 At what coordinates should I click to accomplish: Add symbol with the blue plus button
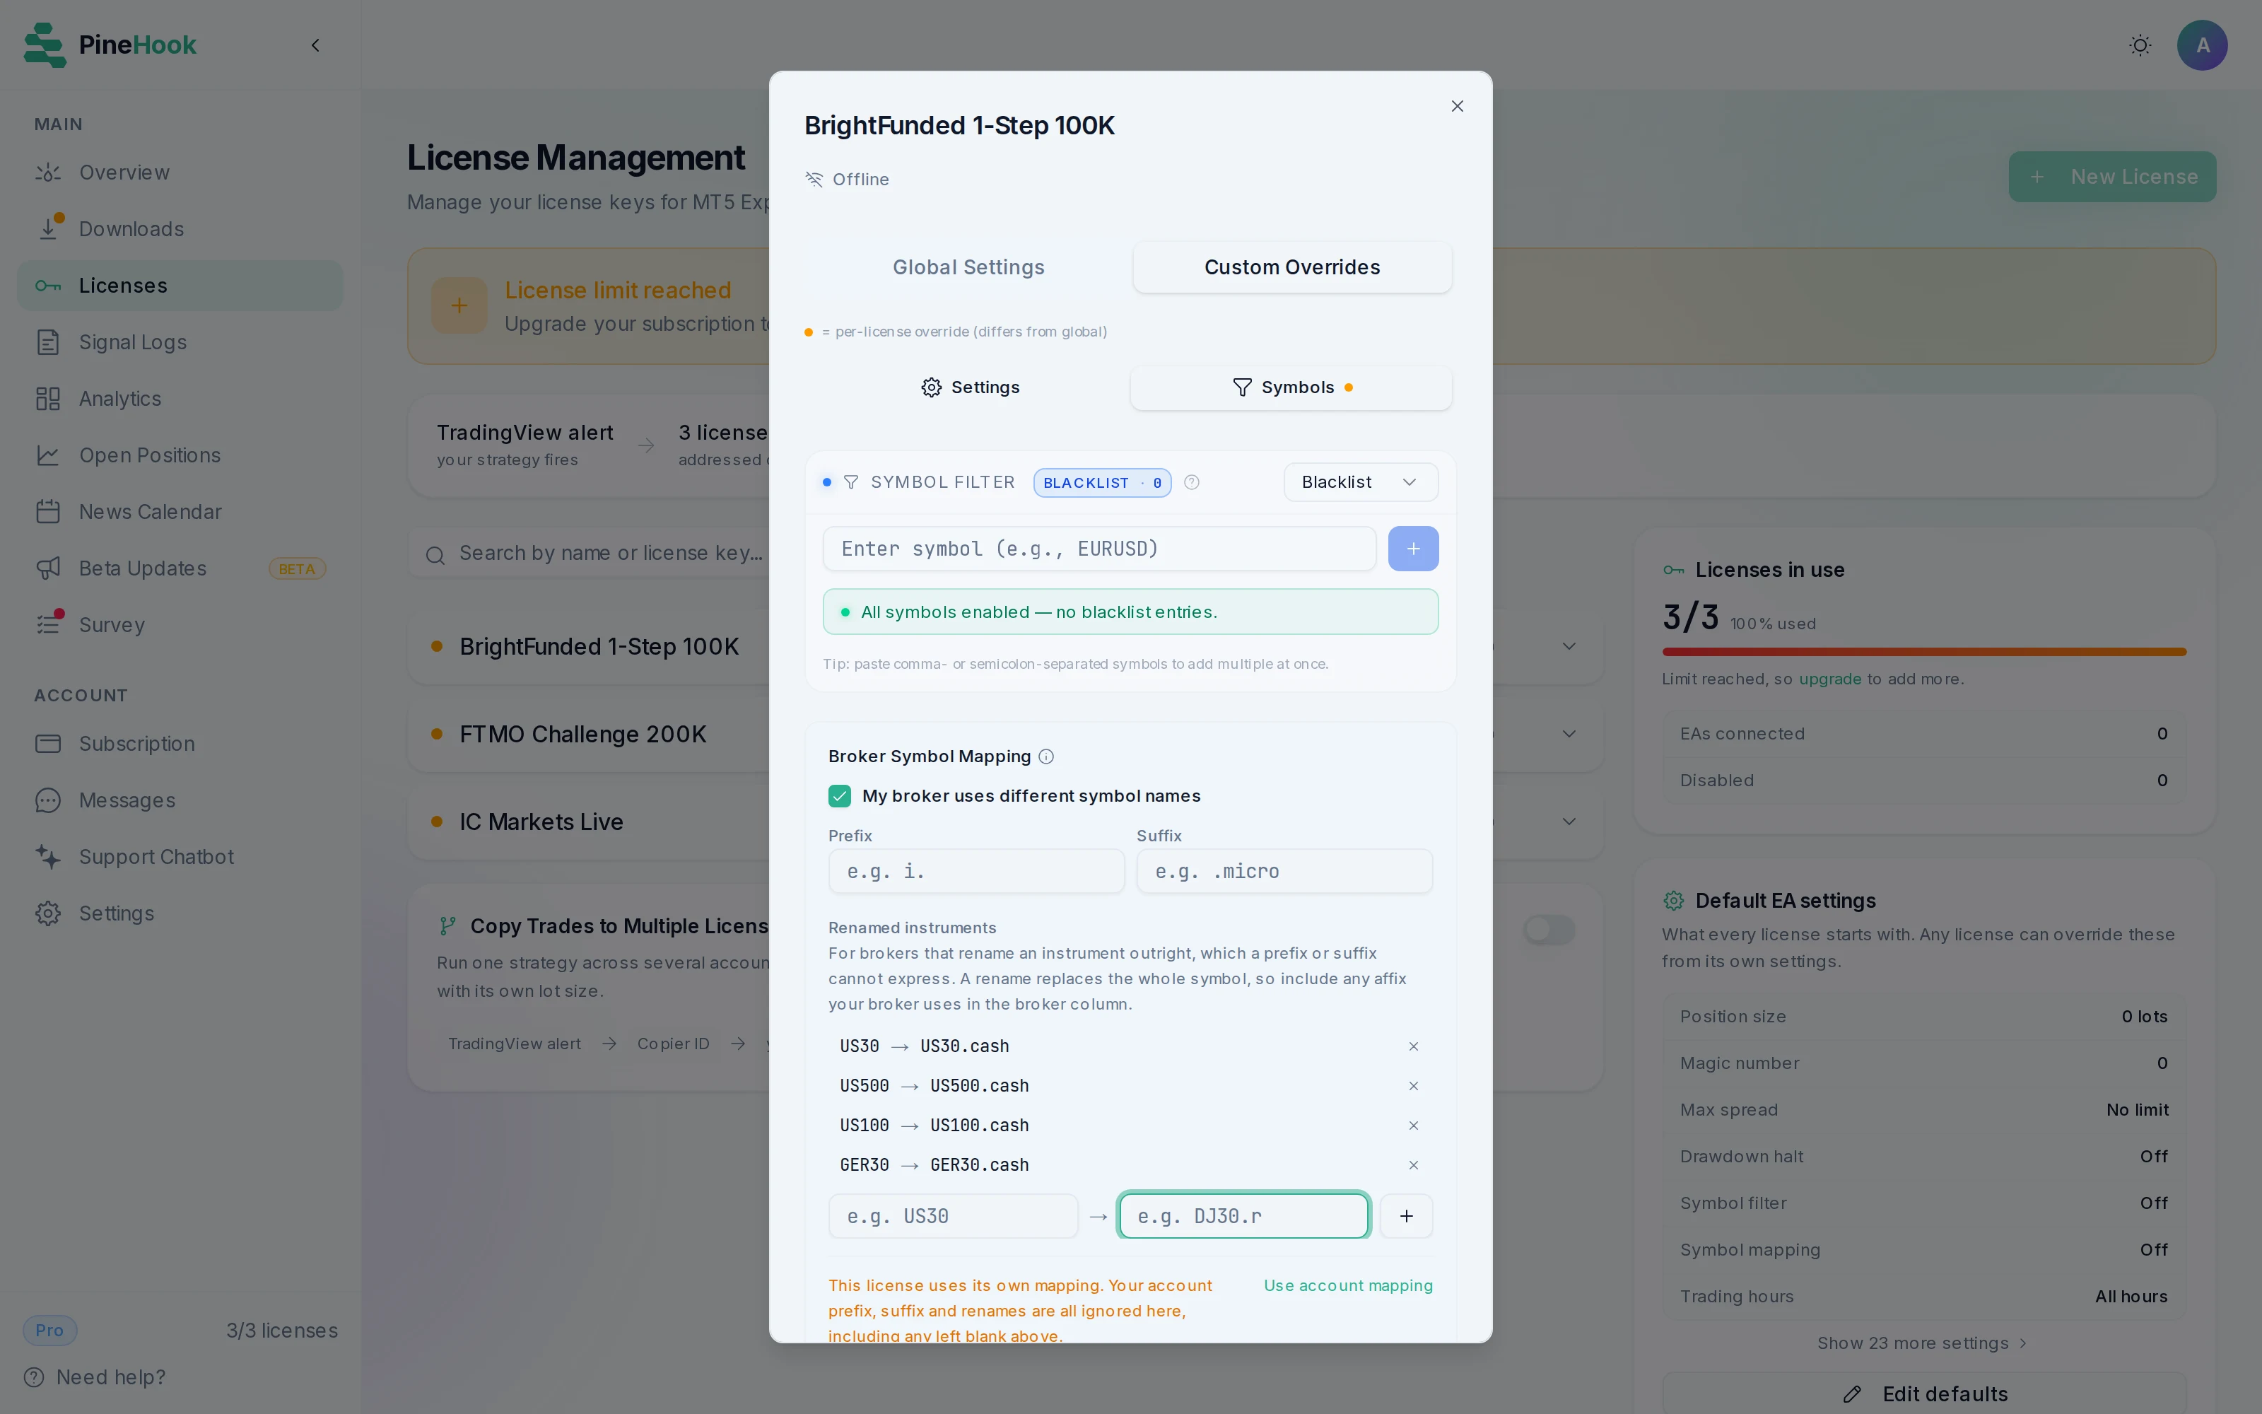[x=1413, y=549]
